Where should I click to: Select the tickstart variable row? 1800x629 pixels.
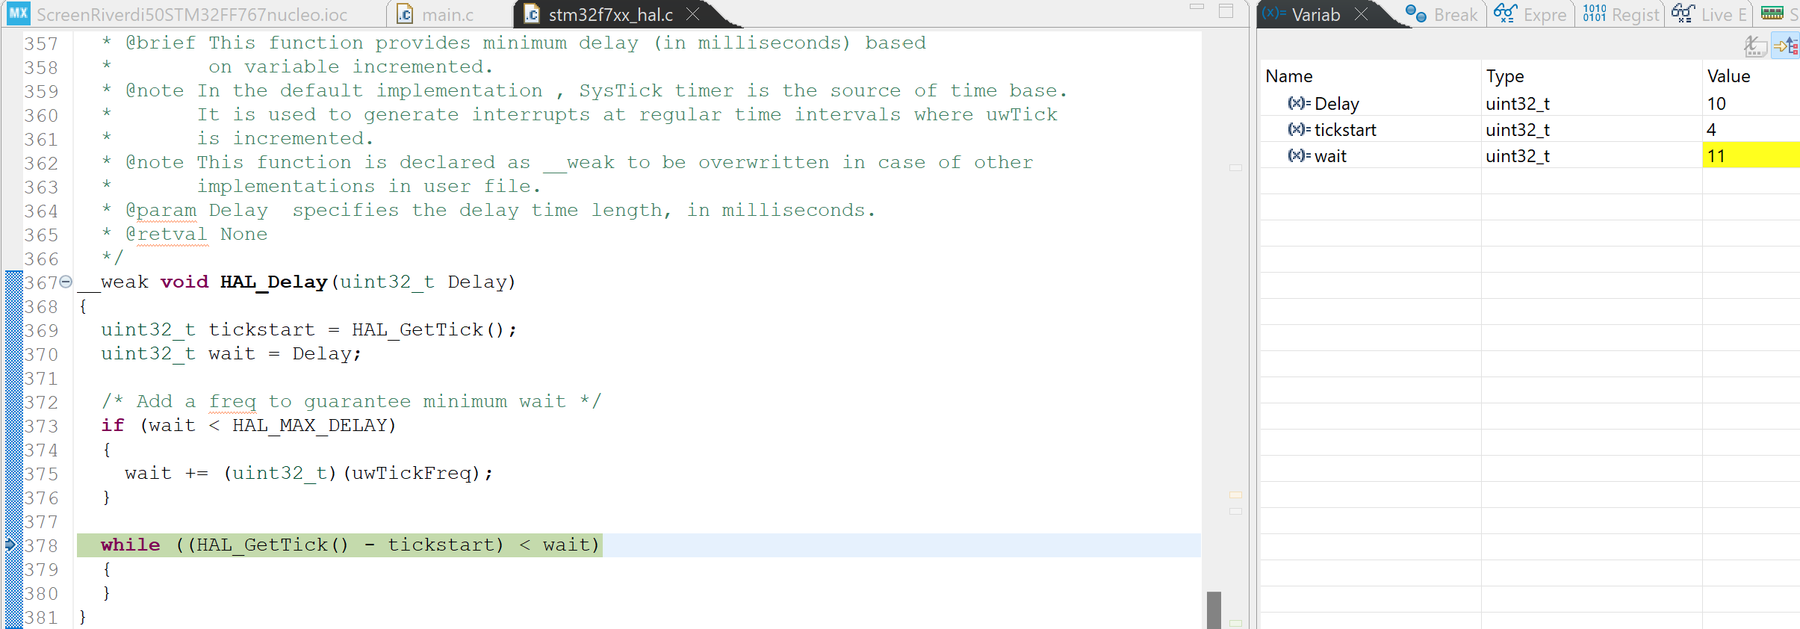click(x=1529, y=129)
